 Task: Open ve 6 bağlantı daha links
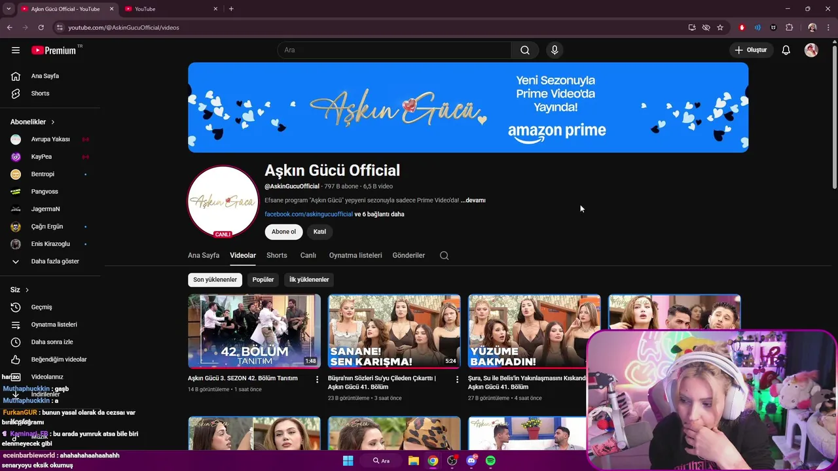click(380, 215)
